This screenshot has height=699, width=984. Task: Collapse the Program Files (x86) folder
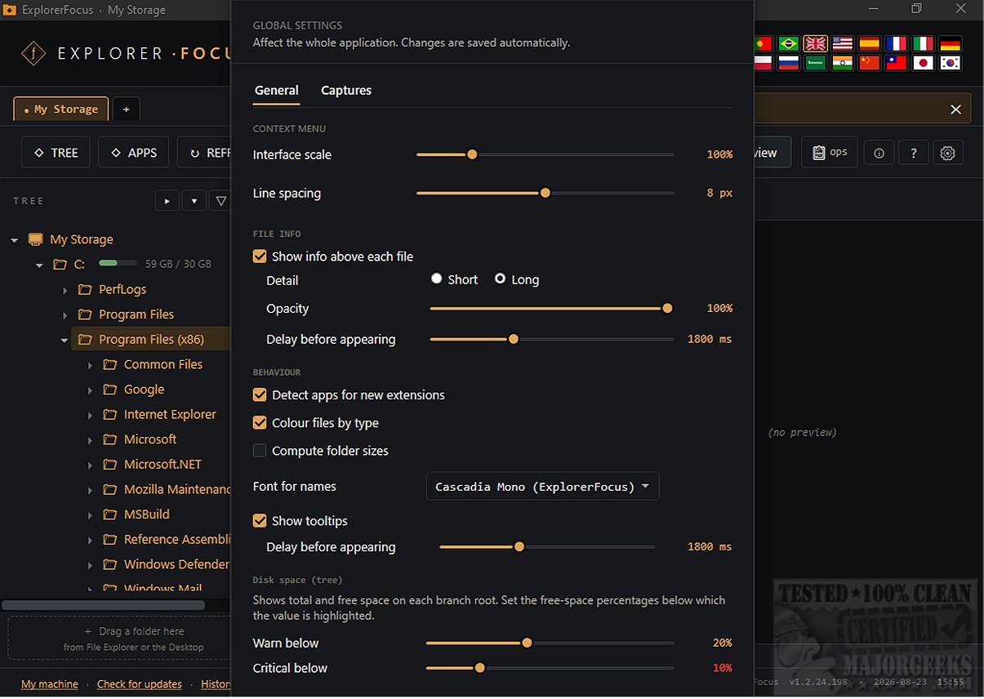click(65, 340)
